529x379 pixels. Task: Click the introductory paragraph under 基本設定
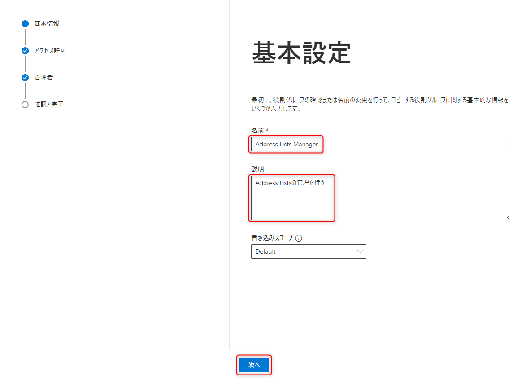pos(380,105)
